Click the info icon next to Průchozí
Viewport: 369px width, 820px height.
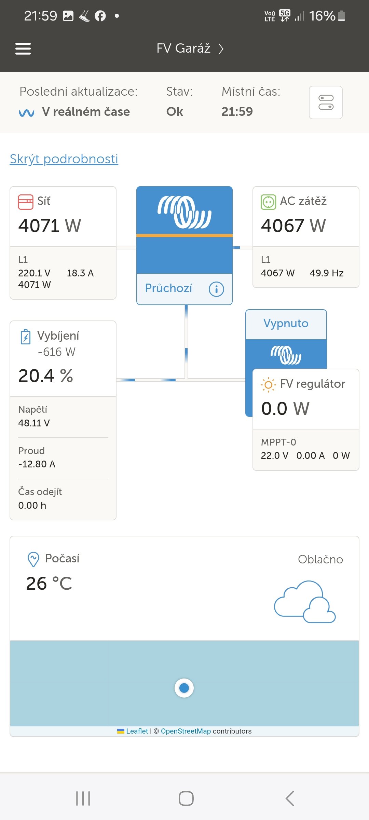[216, 289]
